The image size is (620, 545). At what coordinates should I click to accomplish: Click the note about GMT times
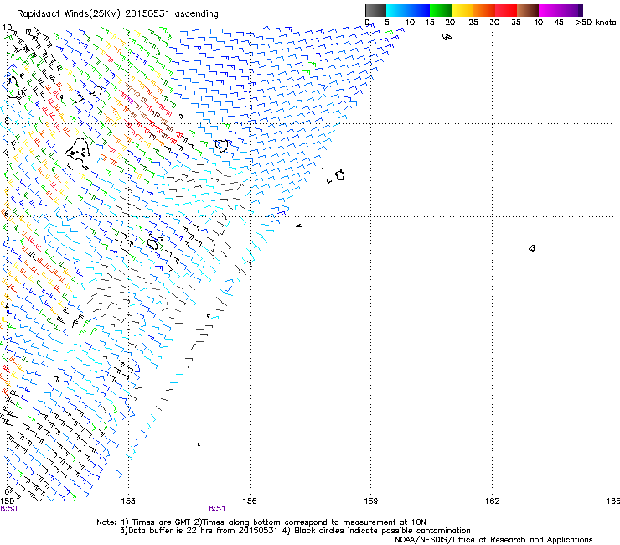[261, 522]
